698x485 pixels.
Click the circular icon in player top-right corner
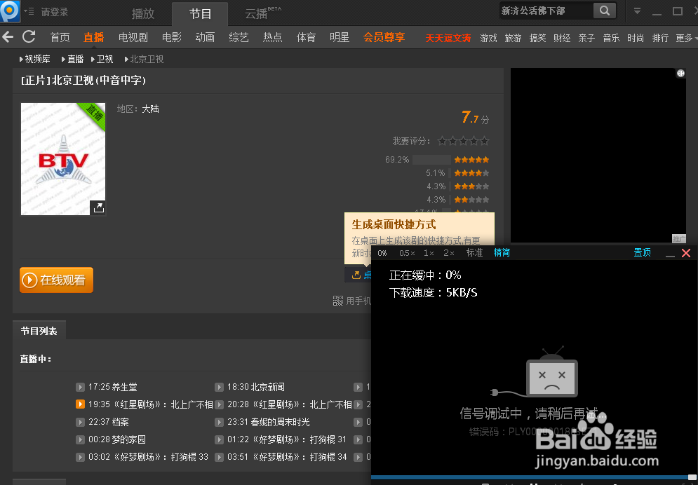[680, 73]
